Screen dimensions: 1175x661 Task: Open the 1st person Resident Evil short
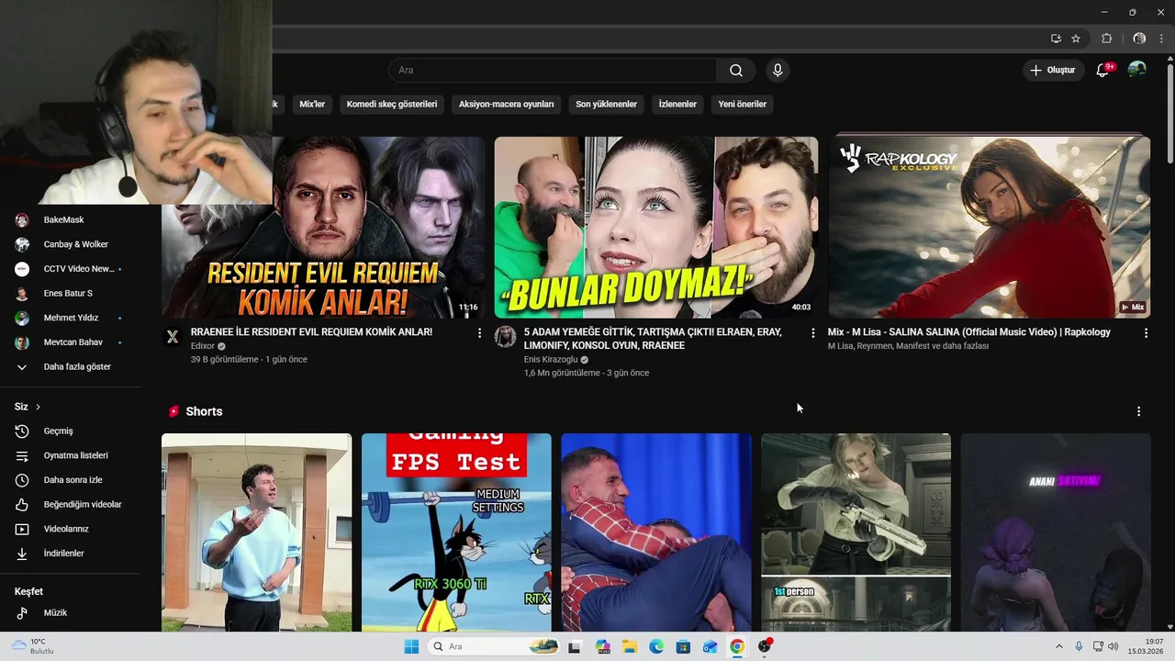click(x=856, y=532)
